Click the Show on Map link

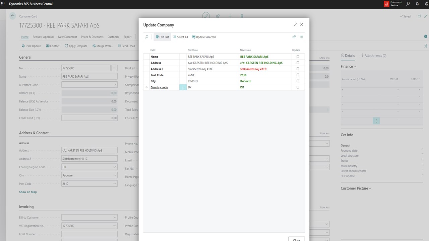click(x=28, y=192)
